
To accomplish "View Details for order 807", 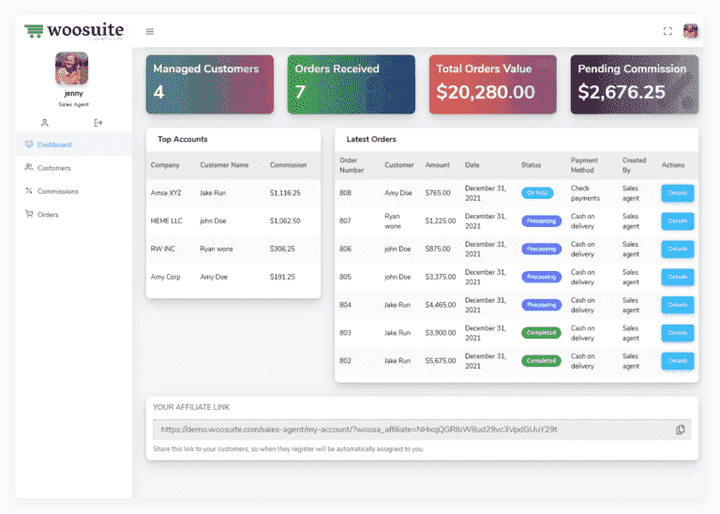I will pos(677,221).
